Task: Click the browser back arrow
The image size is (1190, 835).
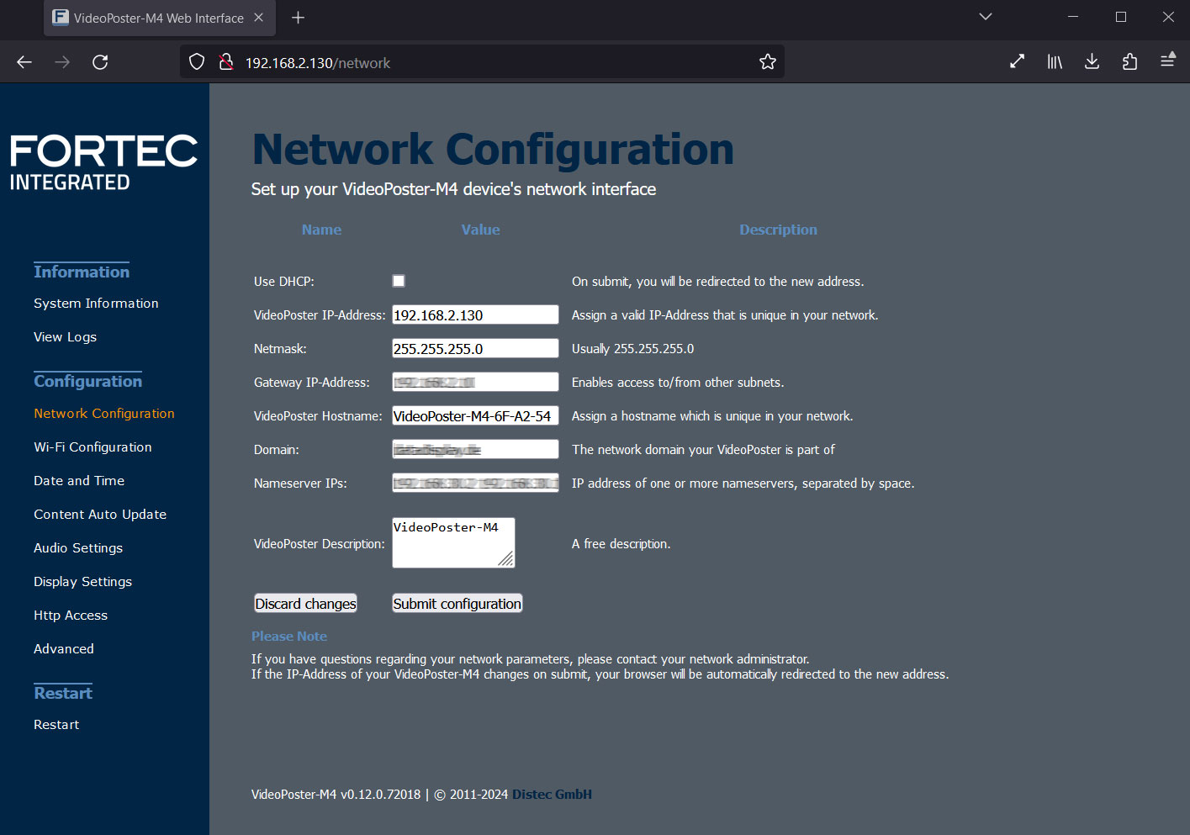Action: click(24, 62)
